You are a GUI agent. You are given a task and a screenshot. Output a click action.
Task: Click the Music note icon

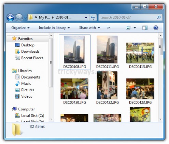[x=17, y=83]
